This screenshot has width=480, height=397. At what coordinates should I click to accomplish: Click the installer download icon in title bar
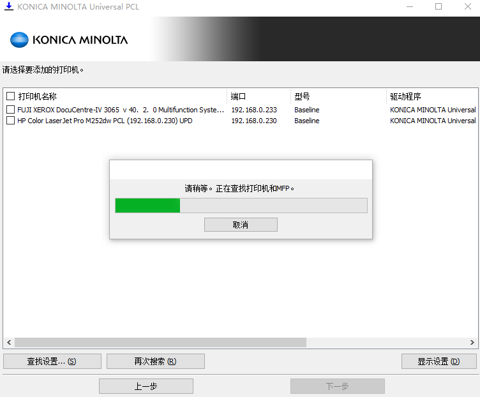pos(9,6)
